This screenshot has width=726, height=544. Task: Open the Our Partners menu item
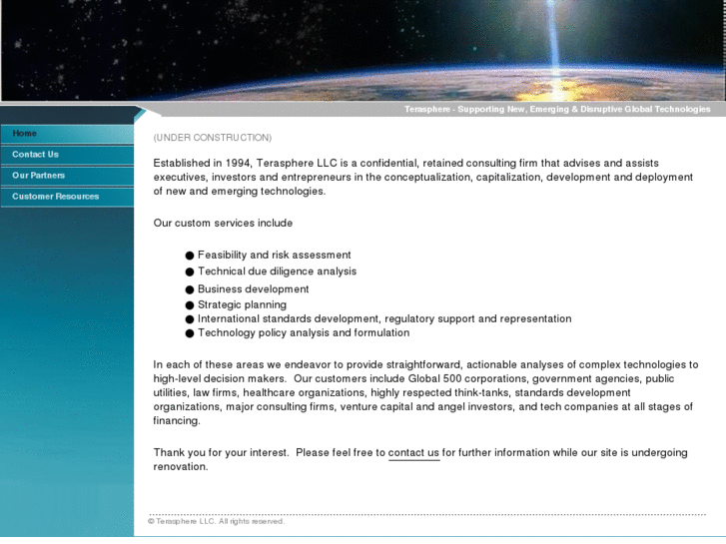[x=67, y=176]
